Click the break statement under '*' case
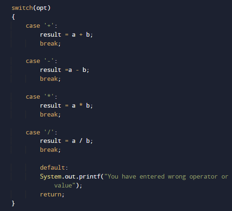232x211 pixels. (x=50, y=115)
